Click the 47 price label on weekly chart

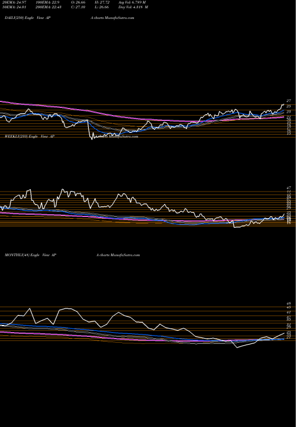point(289,188)
